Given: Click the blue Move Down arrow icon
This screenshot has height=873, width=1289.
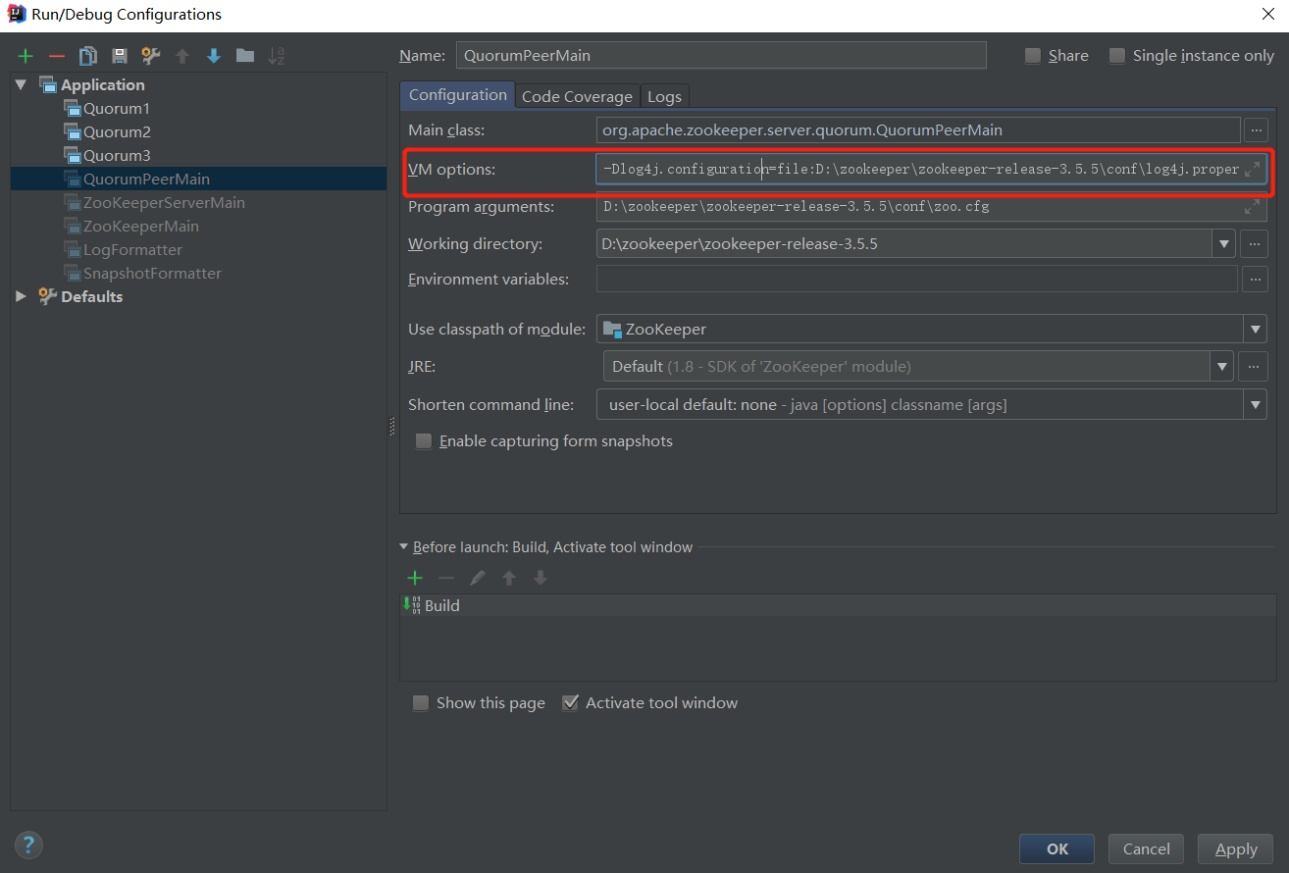Looking at the screenshot, I should 214,56.
